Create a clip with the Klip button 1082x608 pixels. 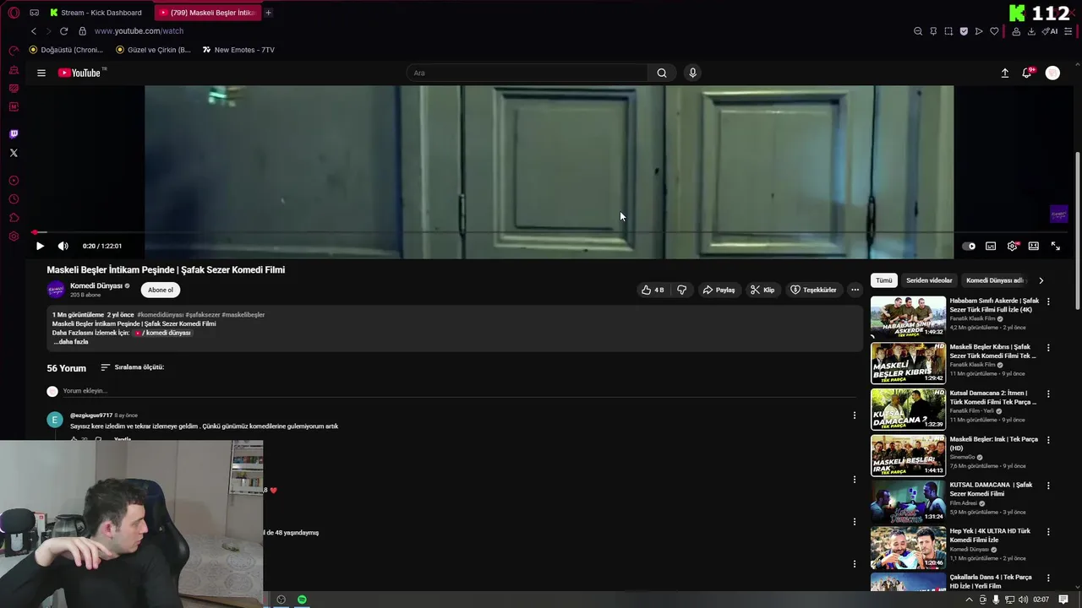[762, 290]
